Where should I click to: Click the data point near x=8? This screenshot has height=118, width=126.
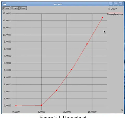pos(57,90)
